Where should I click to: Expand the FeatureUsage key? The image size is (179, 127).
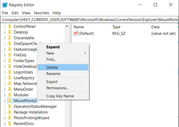(x=5, y=49)
